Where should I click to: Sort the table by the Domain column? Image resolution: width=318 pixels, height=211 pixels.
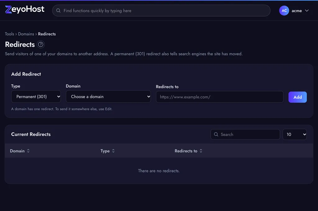[20, 151]
